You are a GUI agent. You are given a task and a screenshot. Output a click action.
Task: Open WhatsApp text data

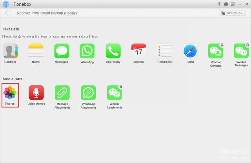click(x=87, y=51)
